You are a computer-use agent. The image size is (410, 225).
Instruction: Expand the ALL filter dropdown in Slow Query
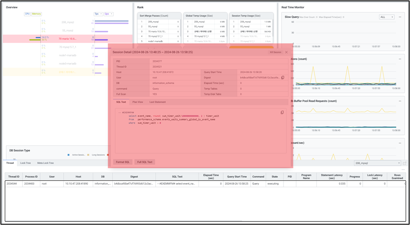(x=386, y=17)
